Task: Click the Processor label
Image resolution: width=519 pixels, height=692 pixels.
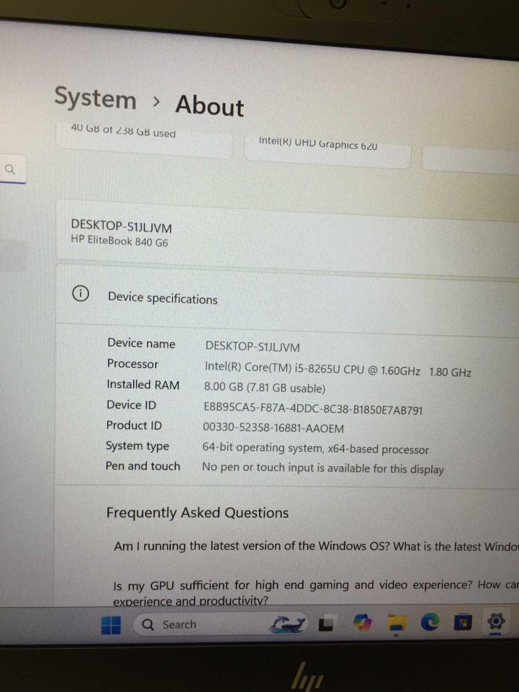Action: (133, 364)
